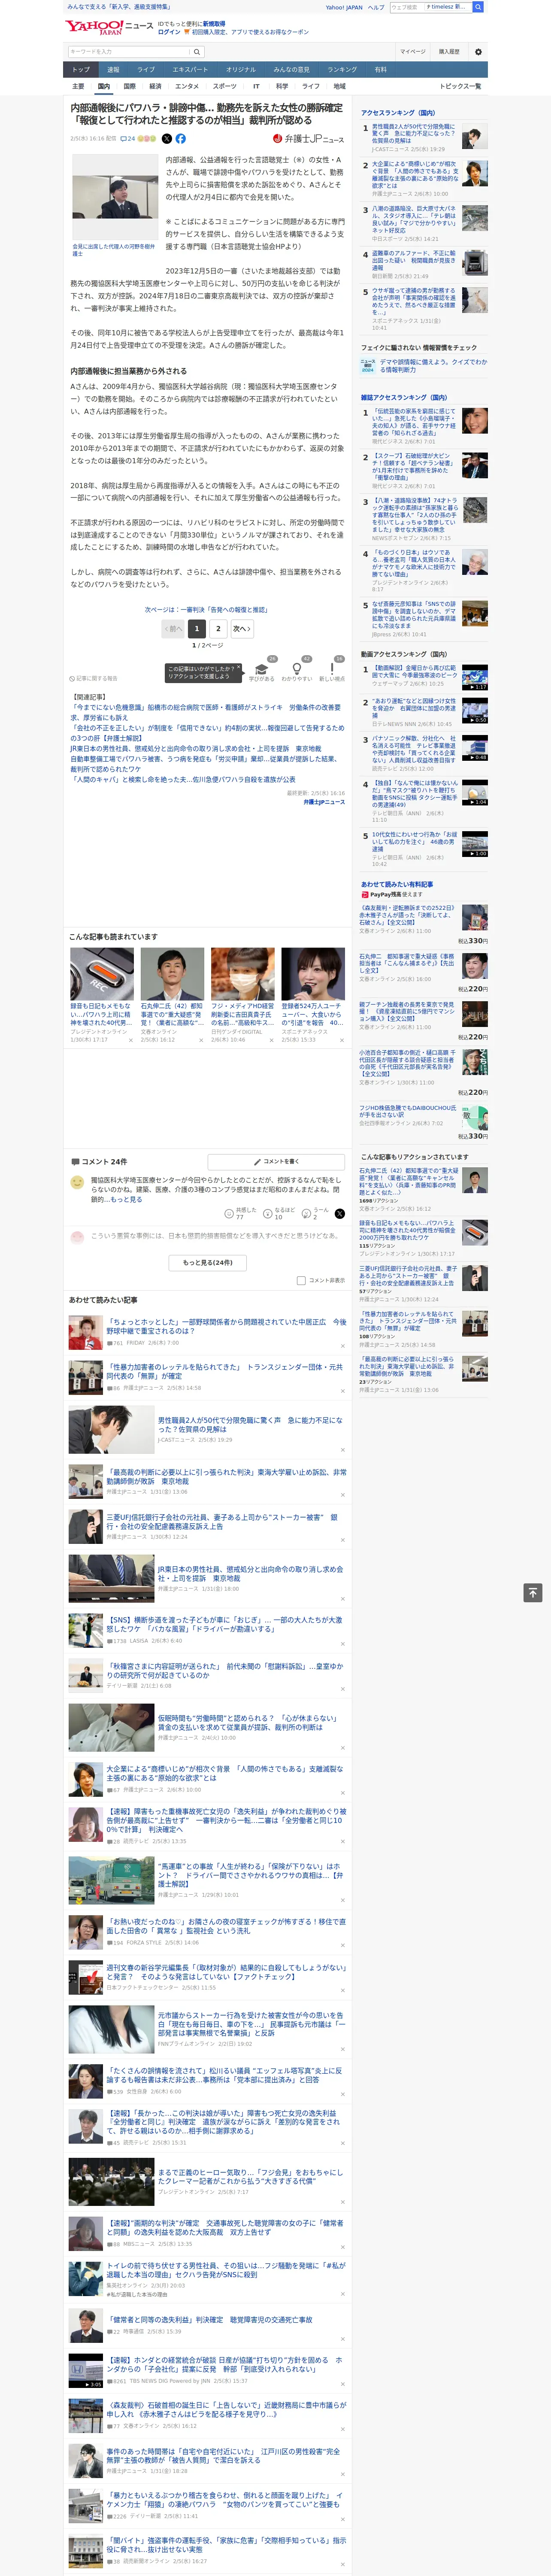Click the 購入履歴 link
Viewport: 551px width, 2576px height.
[449, 51]
